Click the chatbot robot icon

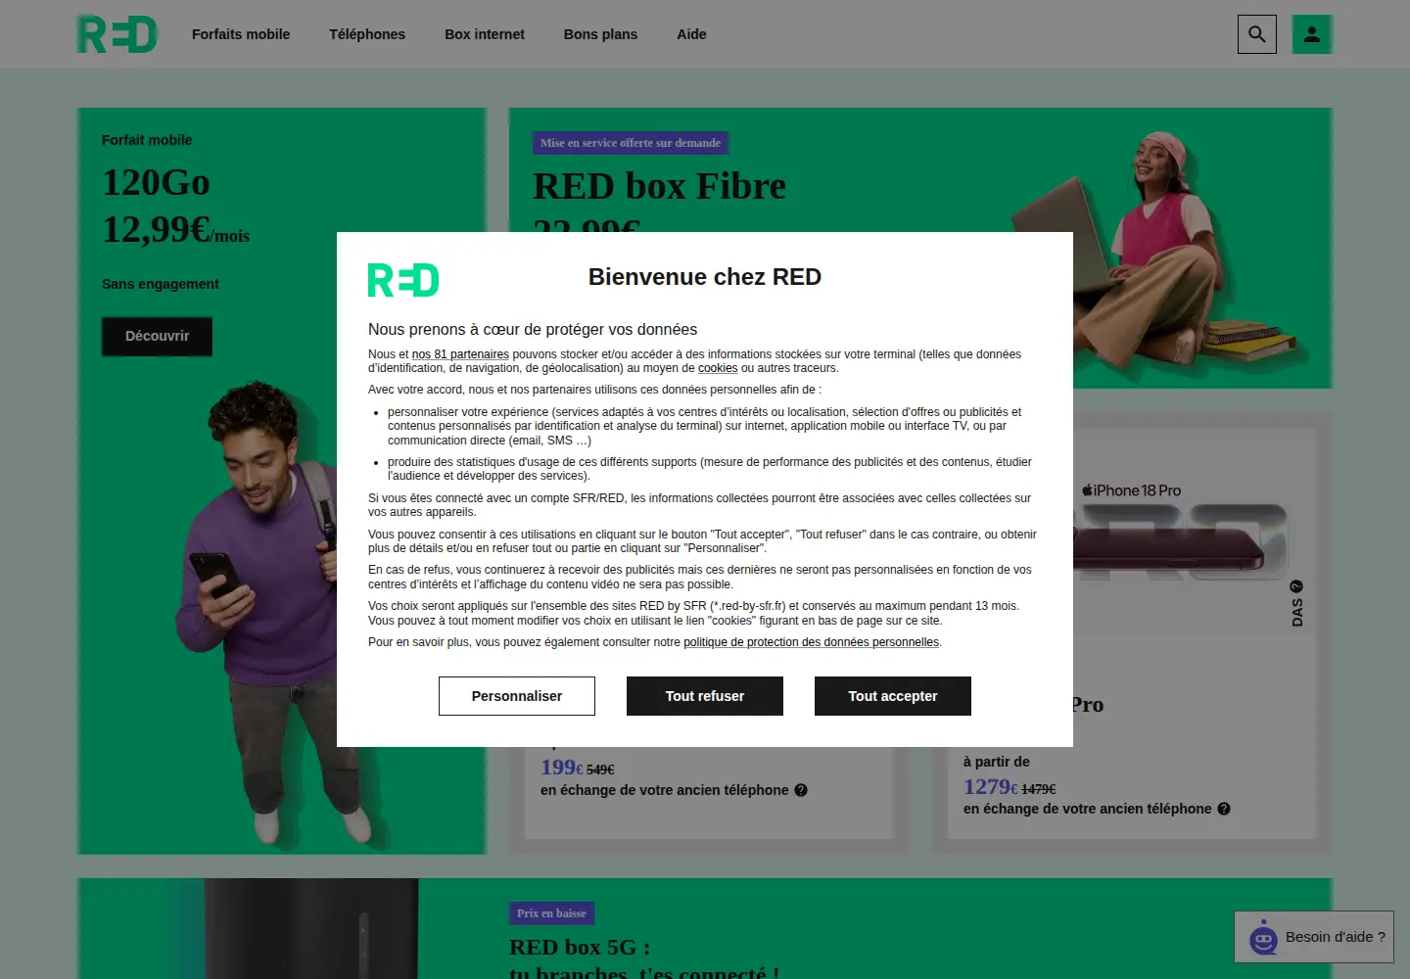click(1263, 938)
